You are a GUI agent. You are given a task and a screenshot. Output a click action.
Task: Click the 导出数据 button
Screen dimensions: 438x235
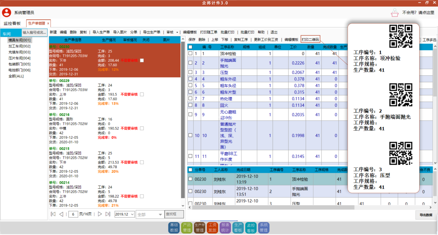tap(426, 215)
